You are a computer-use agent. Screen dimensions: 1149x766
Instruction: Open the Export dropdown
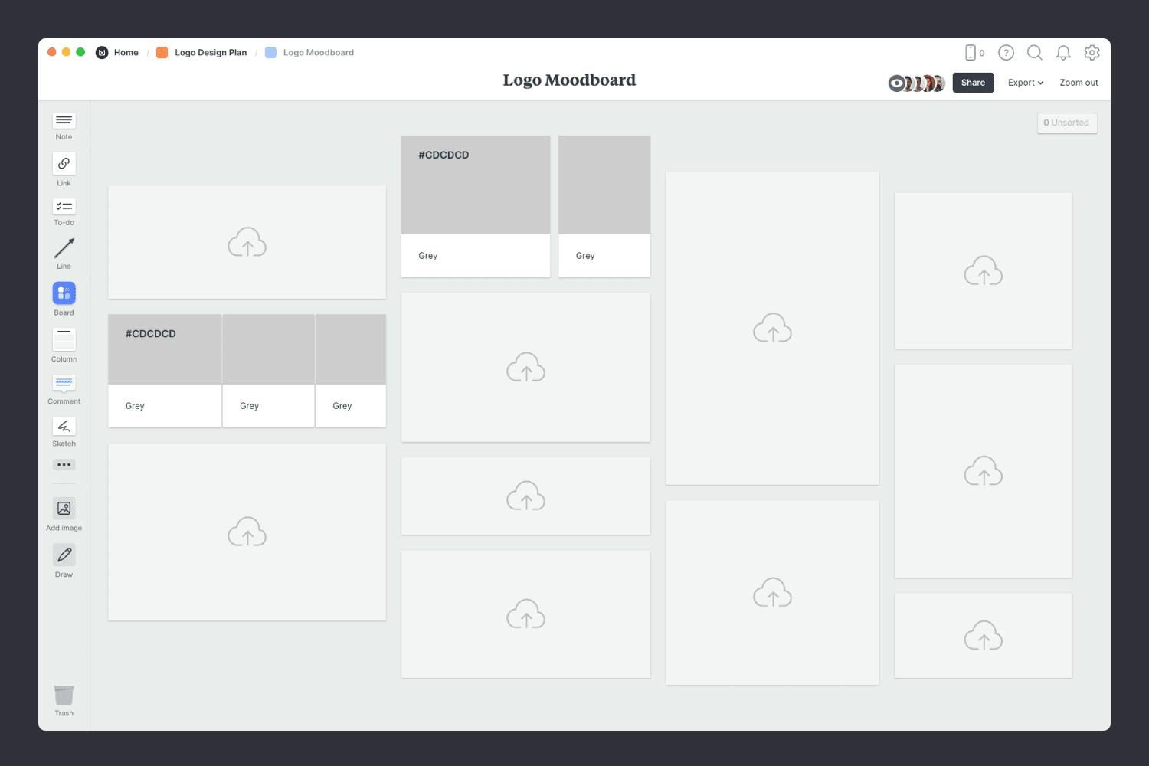(x=1025, y=82)
